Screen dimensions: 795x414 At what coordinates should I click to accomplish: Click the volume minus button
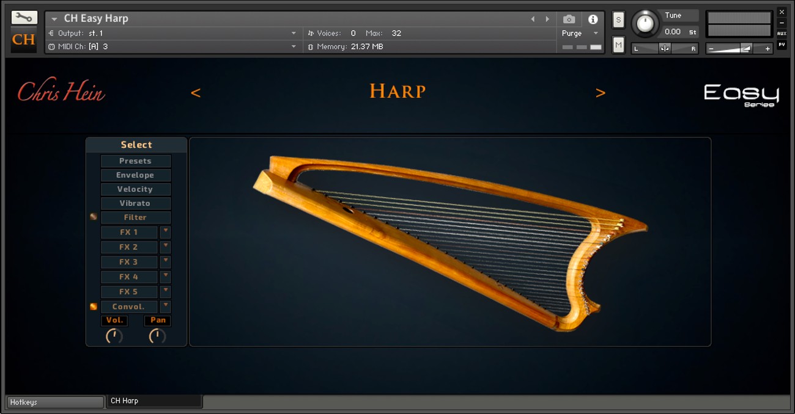tap(711, 49)
